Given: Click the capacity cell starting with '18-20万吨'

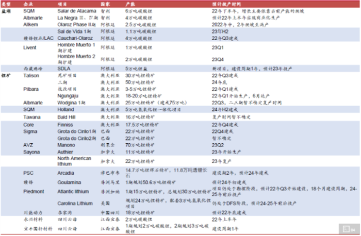Looking at the screenshot, I should pos(143,96).
